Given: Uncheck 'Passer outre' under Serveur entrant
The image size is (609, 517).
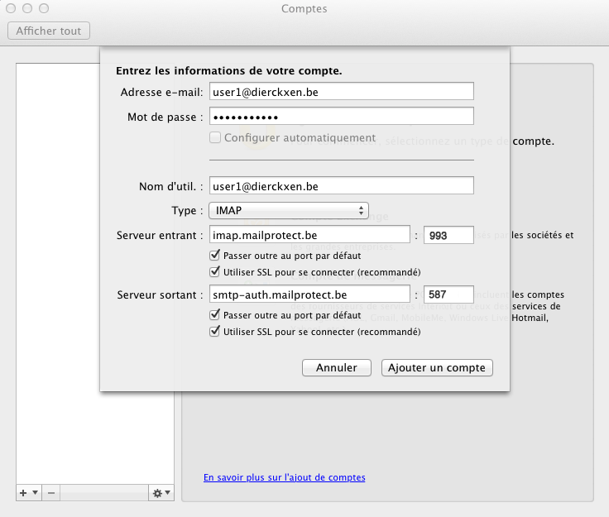Looking at the screenshot, I should click(x=216, y=256).
